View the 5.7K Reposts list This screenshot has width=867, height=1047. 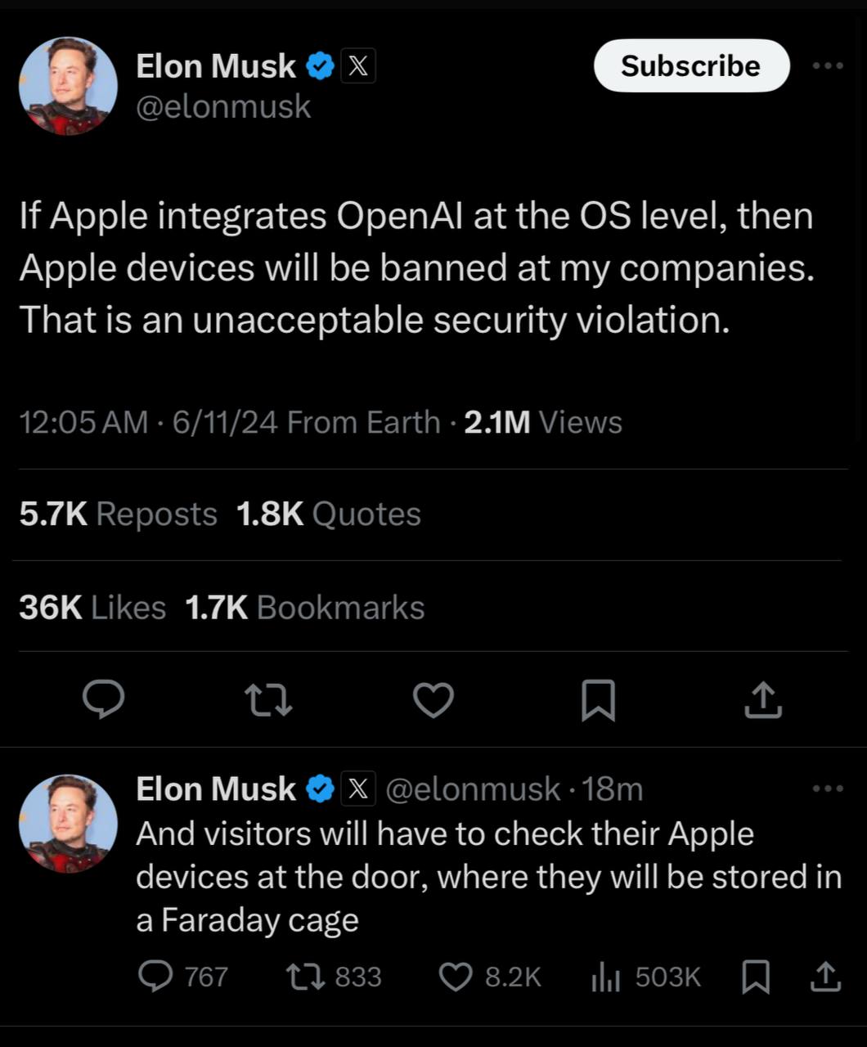[119, 515]
